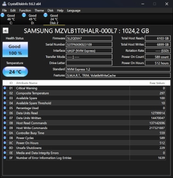173x178 pixels.
Task: Select the Data Units Read attribute name
Action: (27, 113)
